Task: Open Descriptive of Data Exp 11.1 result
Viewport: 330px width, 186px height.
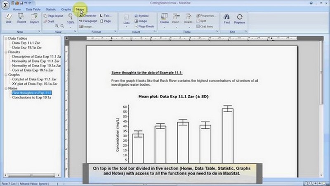Action: point(36,57)
